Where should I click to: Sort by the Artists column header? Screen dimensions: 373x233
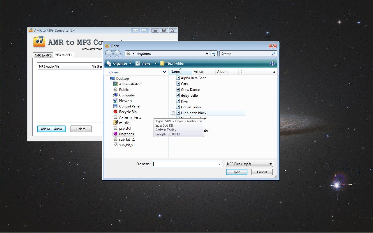tap(204, 72)
